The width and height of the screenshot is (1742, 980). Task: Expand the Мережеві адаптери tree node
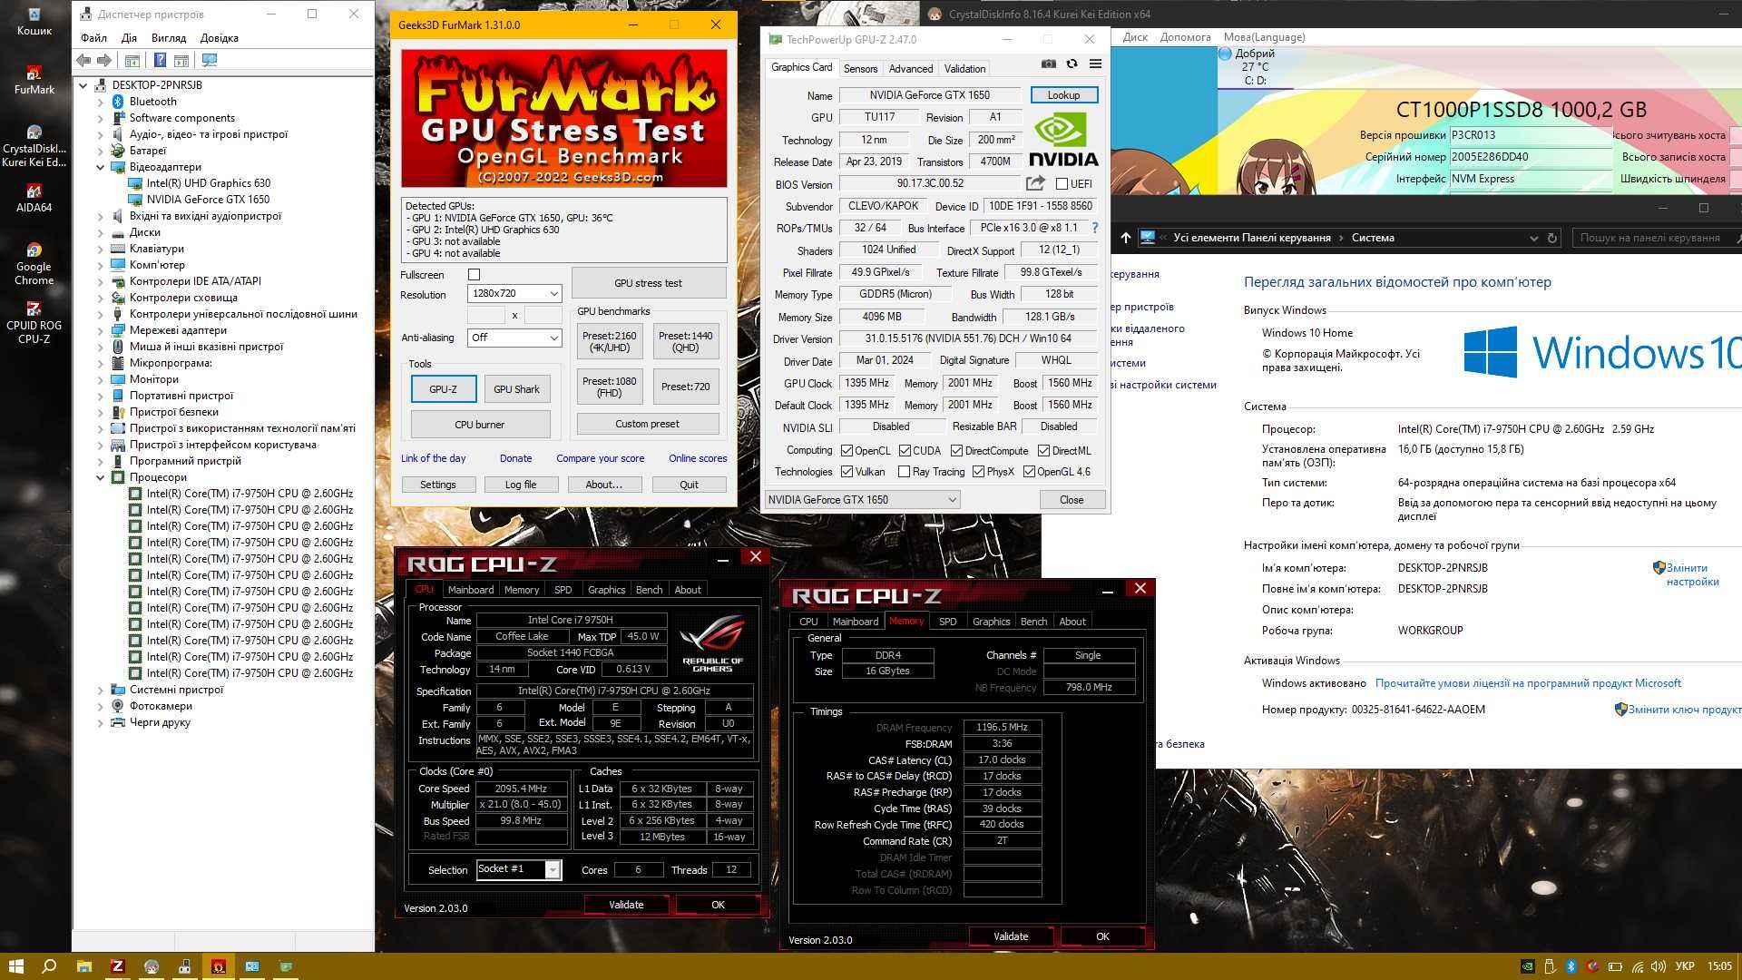click(x=101, y=330)
